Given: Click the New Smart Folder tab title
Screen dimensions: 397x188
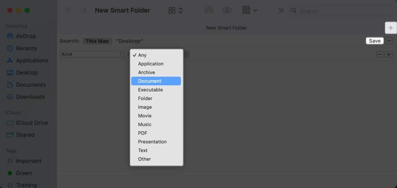Looking at the screenshot, I should [x=226, y=28].
